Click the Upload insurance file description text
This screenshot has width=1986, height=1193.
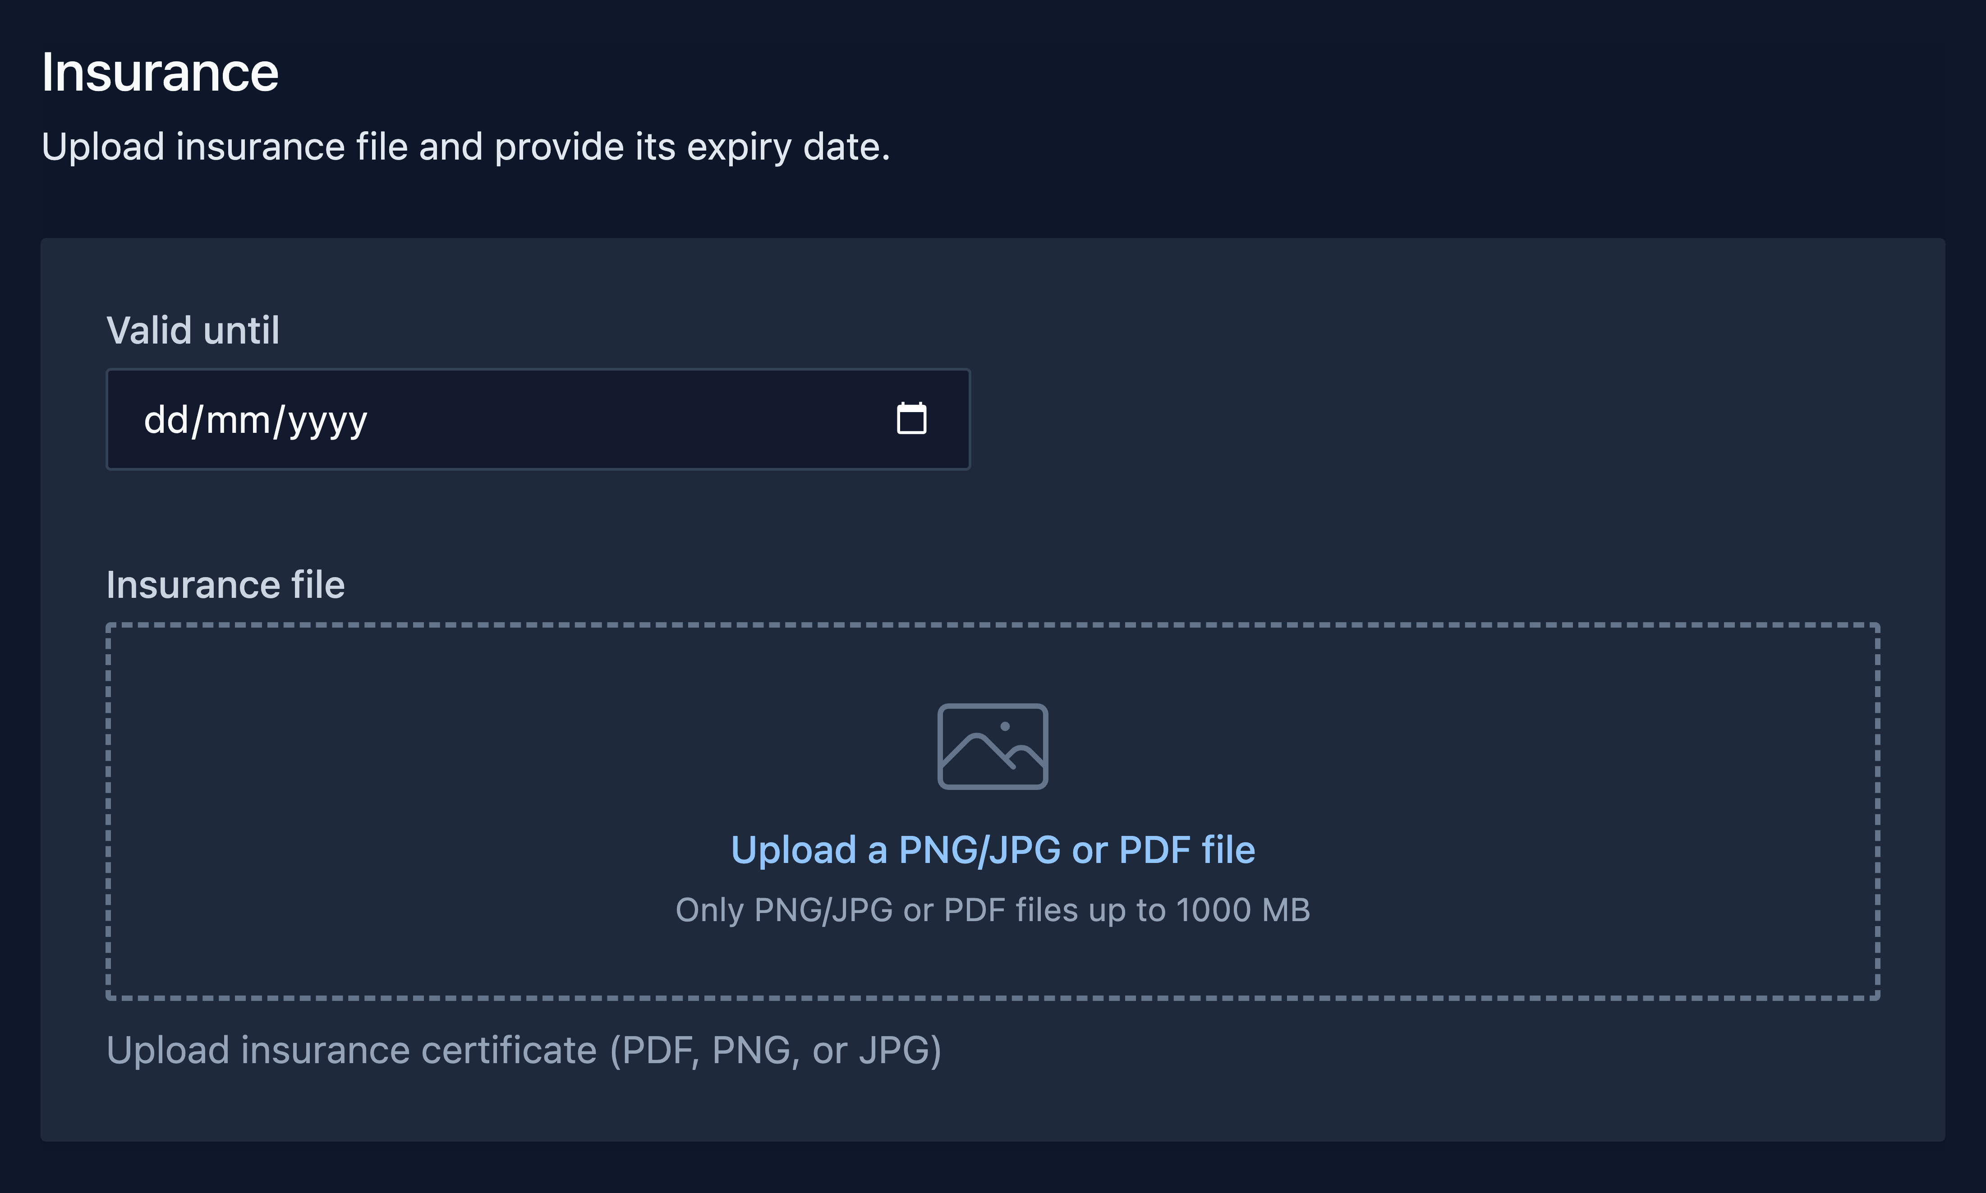pyautogui.click(x=465, y=147)
